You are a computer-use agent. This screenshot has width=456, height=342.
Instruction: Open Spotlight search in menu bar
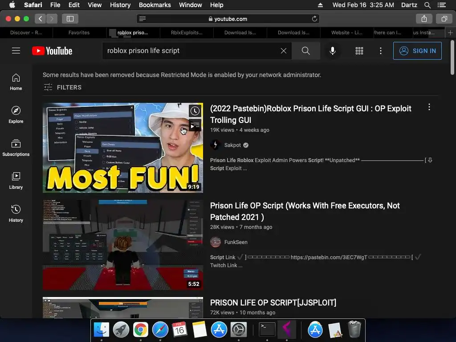pyautogui.click(x=427, y=5)
